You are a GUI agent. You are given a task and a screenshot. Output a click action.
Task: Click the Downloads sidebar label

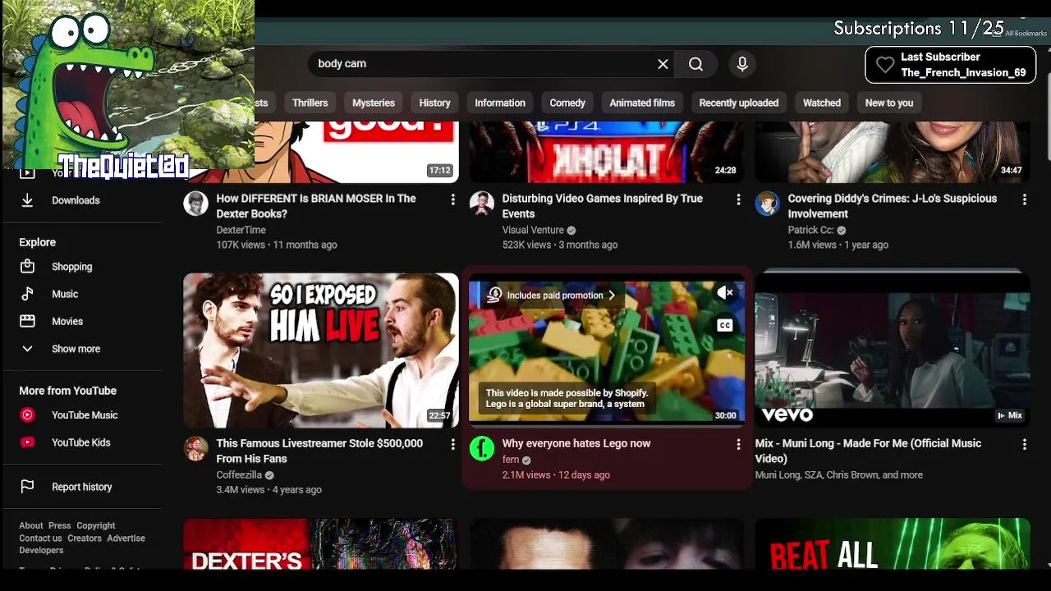coord(76,200)
